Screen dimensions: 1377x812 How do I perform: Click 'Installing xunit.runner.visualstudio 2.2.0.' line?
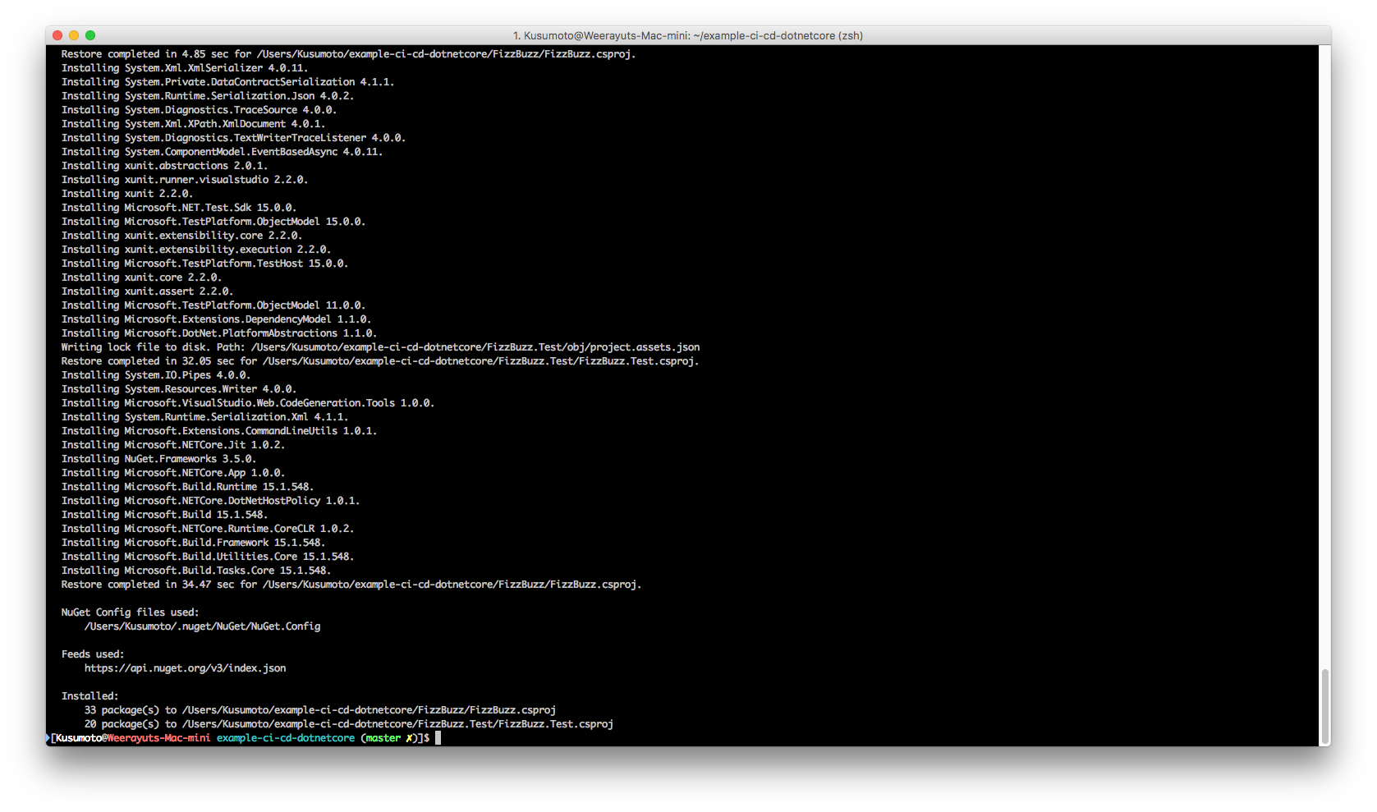click(185, 180)
